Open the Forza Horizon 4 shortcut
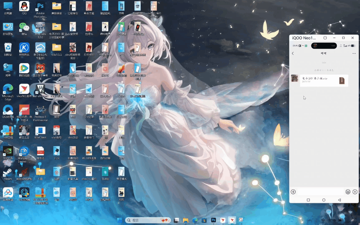 click(24, 110)
